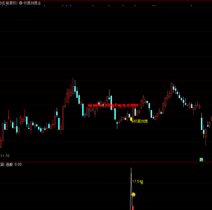This screenshot has width=212, height=210.
Task: Click the red bar in the sub-chart
Action: tap(133, 208)
